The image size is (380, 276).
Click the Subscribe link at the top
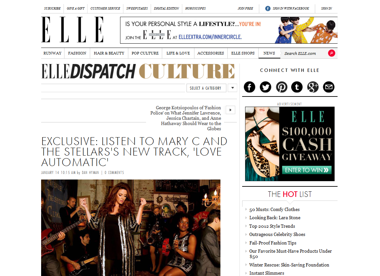[x=52, y=9]
